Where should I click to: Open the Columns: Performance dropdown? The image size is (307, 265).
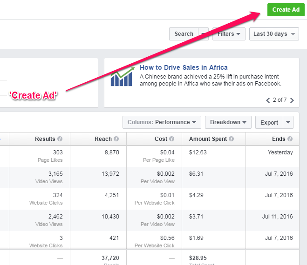(x=162, y=122)
